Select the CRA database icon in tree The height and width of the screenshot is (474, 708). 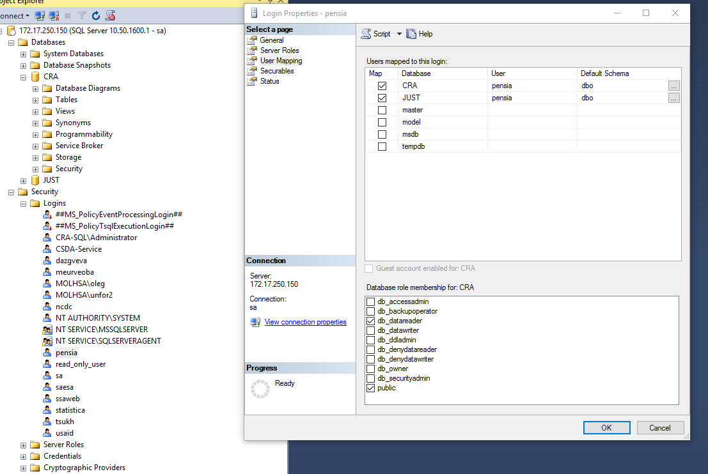coord(35,77)
